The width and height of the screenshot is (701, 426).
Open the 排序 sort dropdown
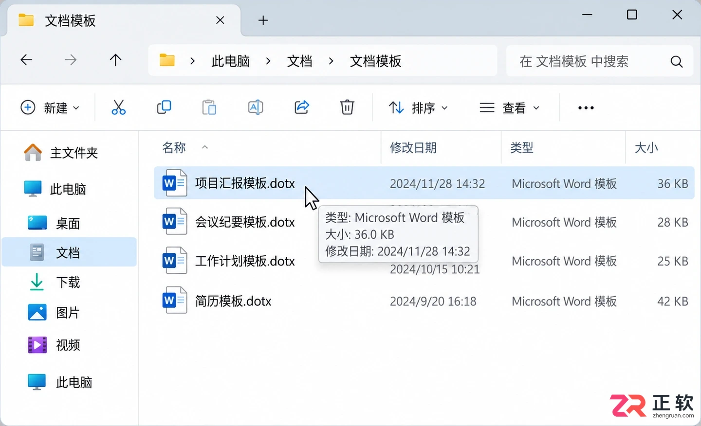pyautogui.click(x=418, y=107)
